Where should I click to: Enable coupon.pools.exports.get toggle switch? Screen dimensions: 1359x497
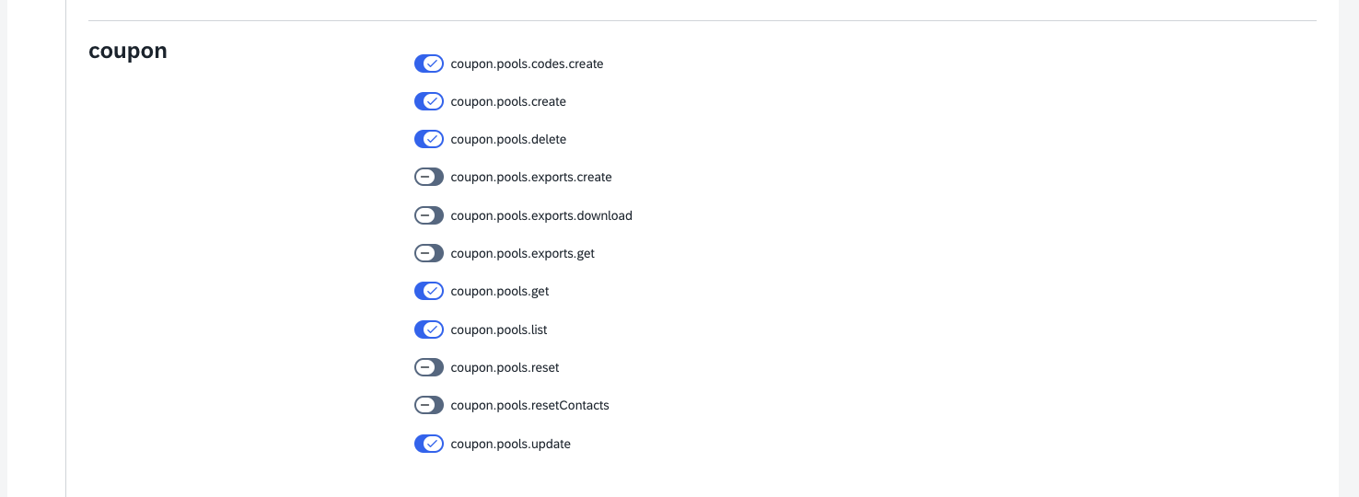429,253
